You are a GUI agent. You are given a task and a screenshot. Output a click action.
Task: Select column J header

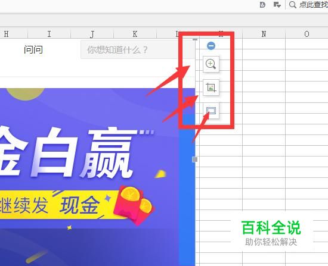pos(92,34)
